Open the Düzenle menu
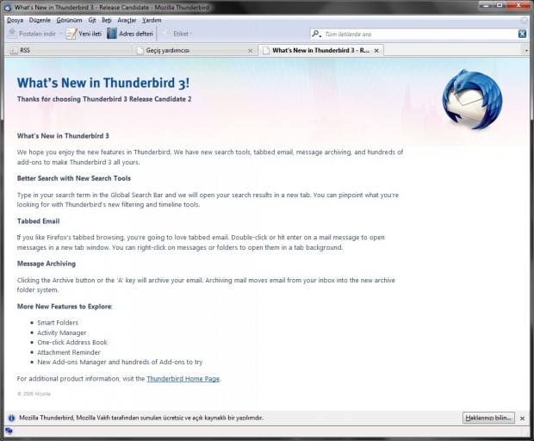This screenshot has height=441, width=534. 40,20
